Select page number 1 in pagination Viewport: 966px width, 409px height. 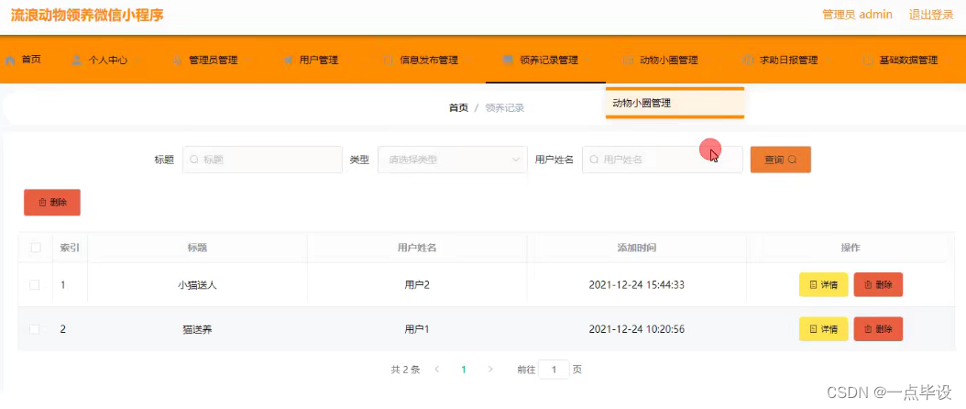(x=463, y=370)
